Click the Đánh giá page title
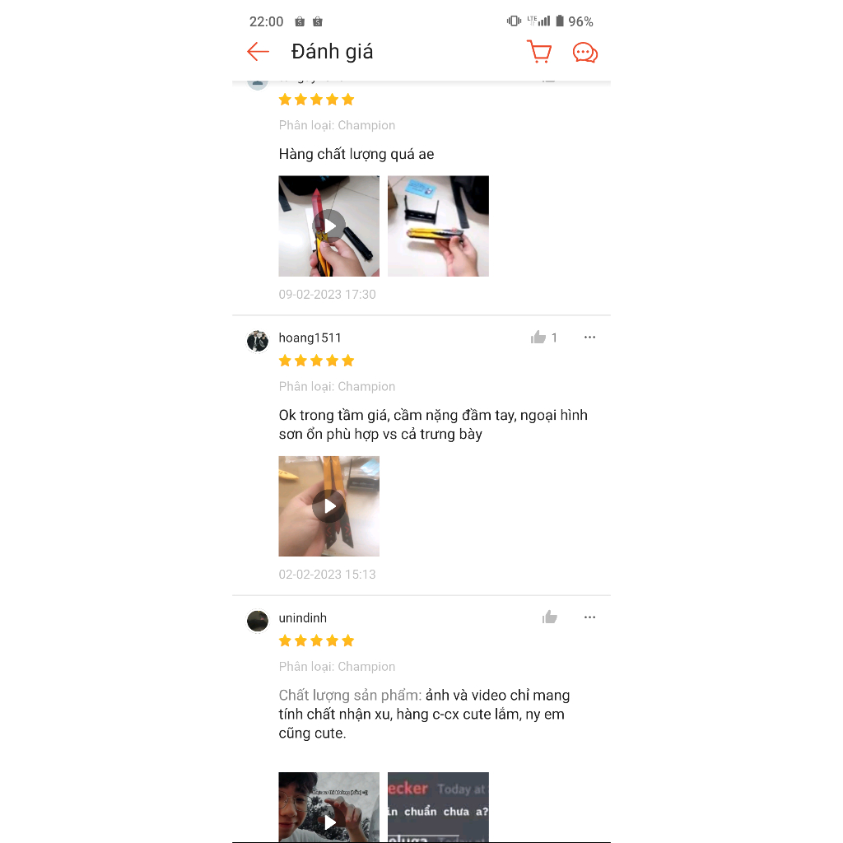843x843 pixels. (332, 52)
